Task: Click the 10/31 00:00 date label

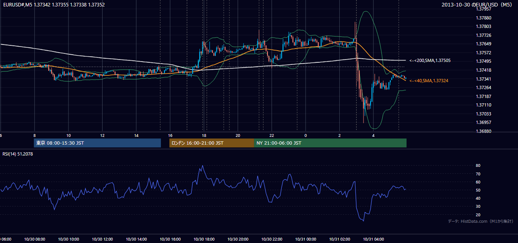Action: 306,239
